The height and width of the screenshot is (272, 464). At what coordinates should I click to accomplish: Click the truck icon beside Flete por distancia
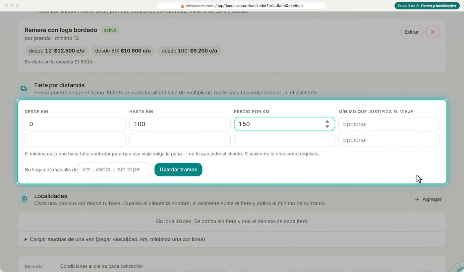[24, 89]
